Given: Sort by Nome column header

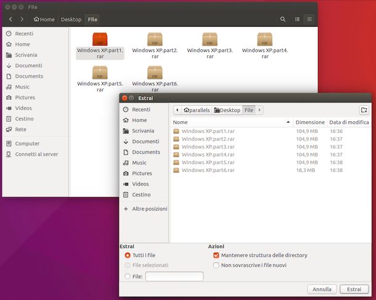Looking at the screenshot, I should 232,122.
